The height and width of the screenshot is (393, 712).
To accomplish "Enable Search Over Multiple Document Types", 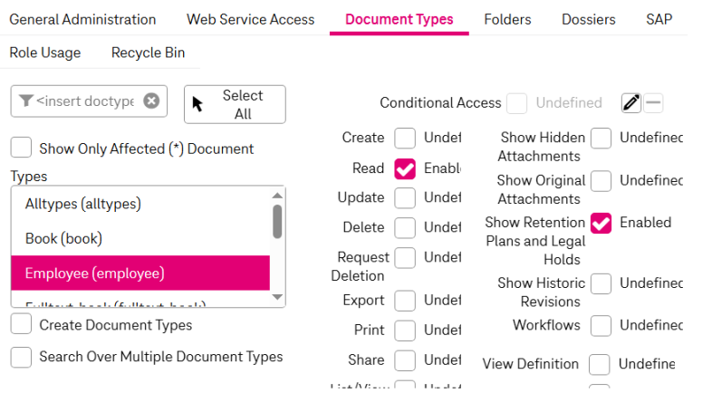I will click(x=22, y=357).
